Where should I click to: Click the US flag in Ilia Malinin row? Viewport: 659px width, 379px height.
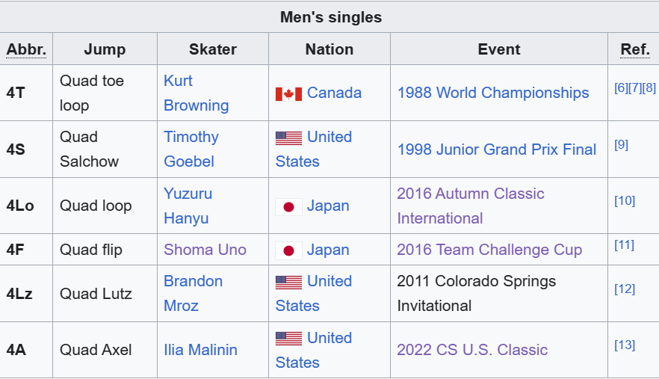288,339
